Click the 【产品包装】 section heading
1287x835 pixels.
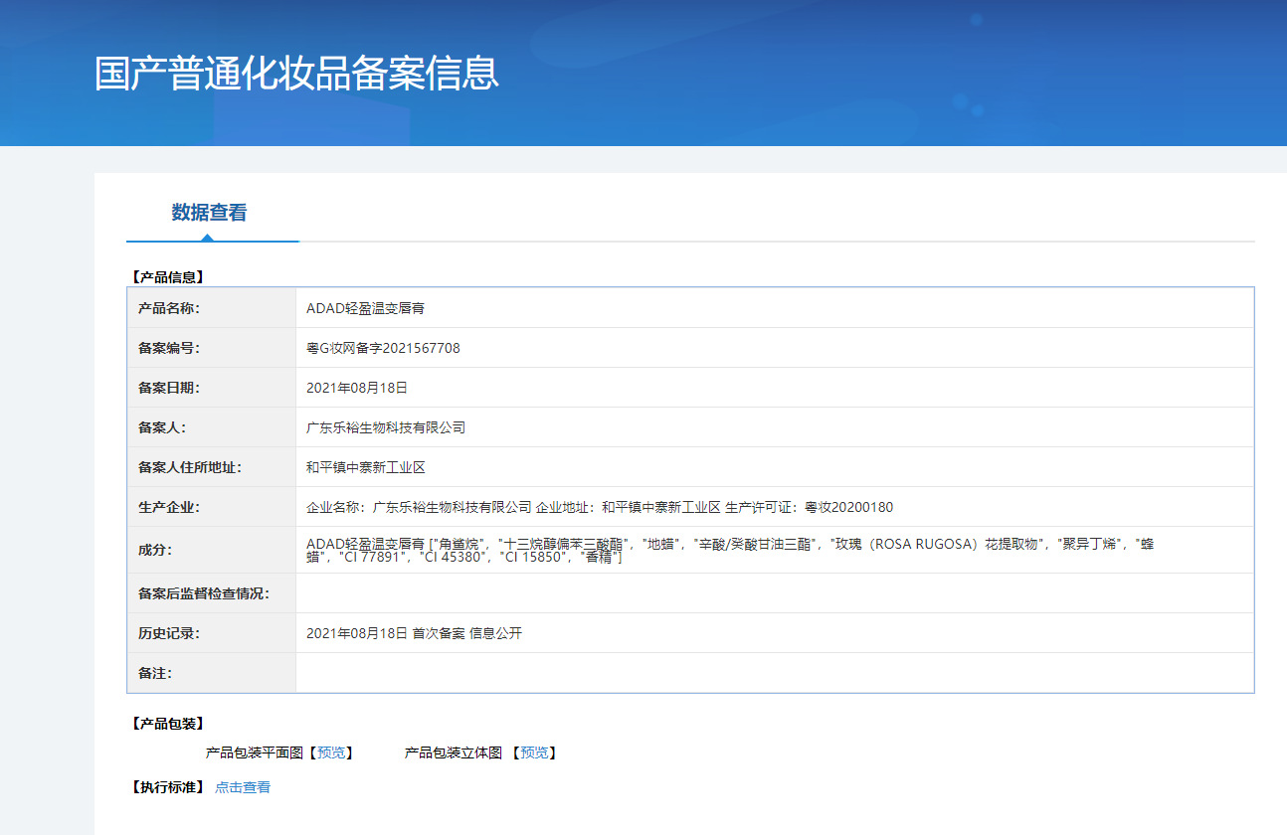tap(167, 724)
